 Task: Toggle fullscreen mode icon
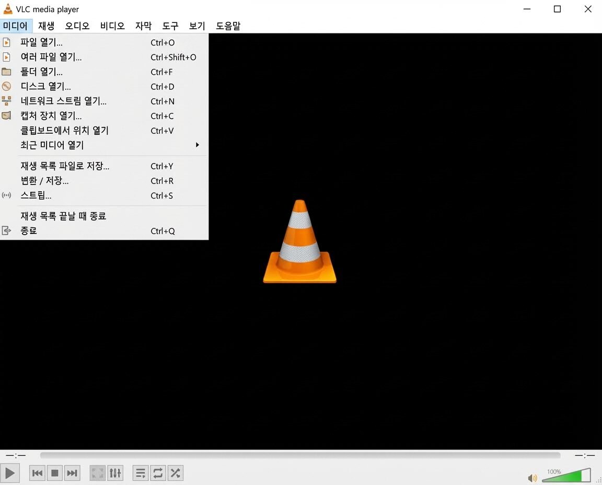(x=97, y=473)
